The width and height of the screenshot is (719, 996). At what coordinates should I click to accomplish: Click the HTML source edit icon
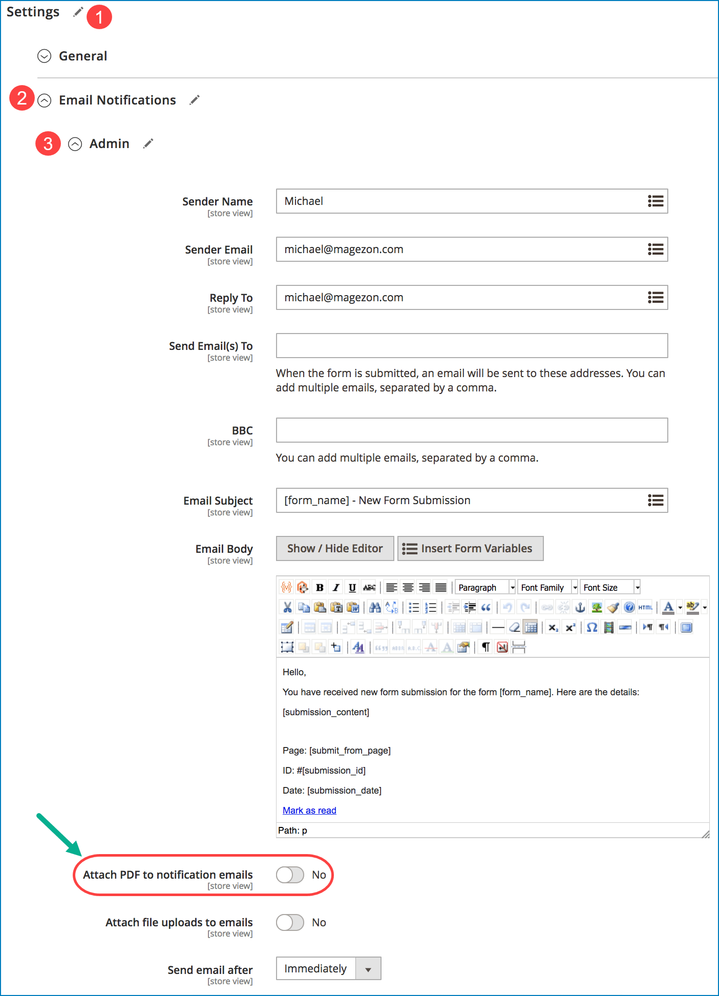pyautogui.click(x=645, y=607)
